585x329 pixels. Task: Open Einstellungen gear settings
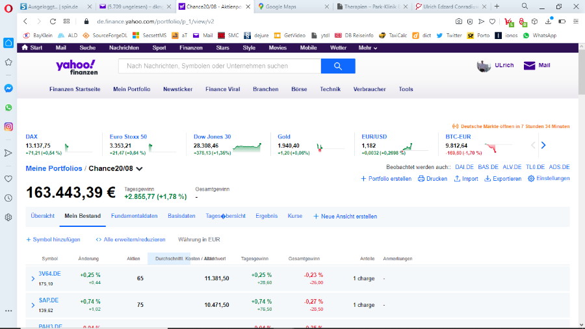click(x=531, y=179)
